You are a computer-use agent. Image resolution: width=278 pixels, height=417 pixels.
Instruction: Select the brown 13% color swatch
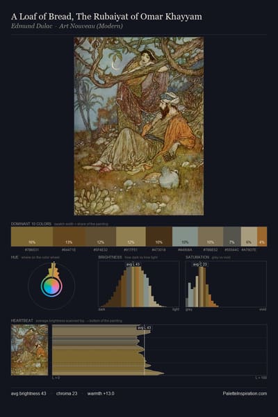pyautogui.click(x=69, y=236)
